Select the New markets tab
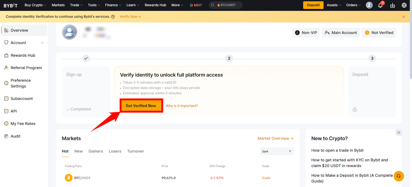The height and width of the screenshot is (187, 412). tap(79, 151)
